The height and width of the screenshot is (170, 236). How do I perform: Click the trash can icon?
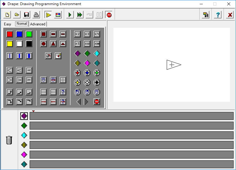coord(9,140)
